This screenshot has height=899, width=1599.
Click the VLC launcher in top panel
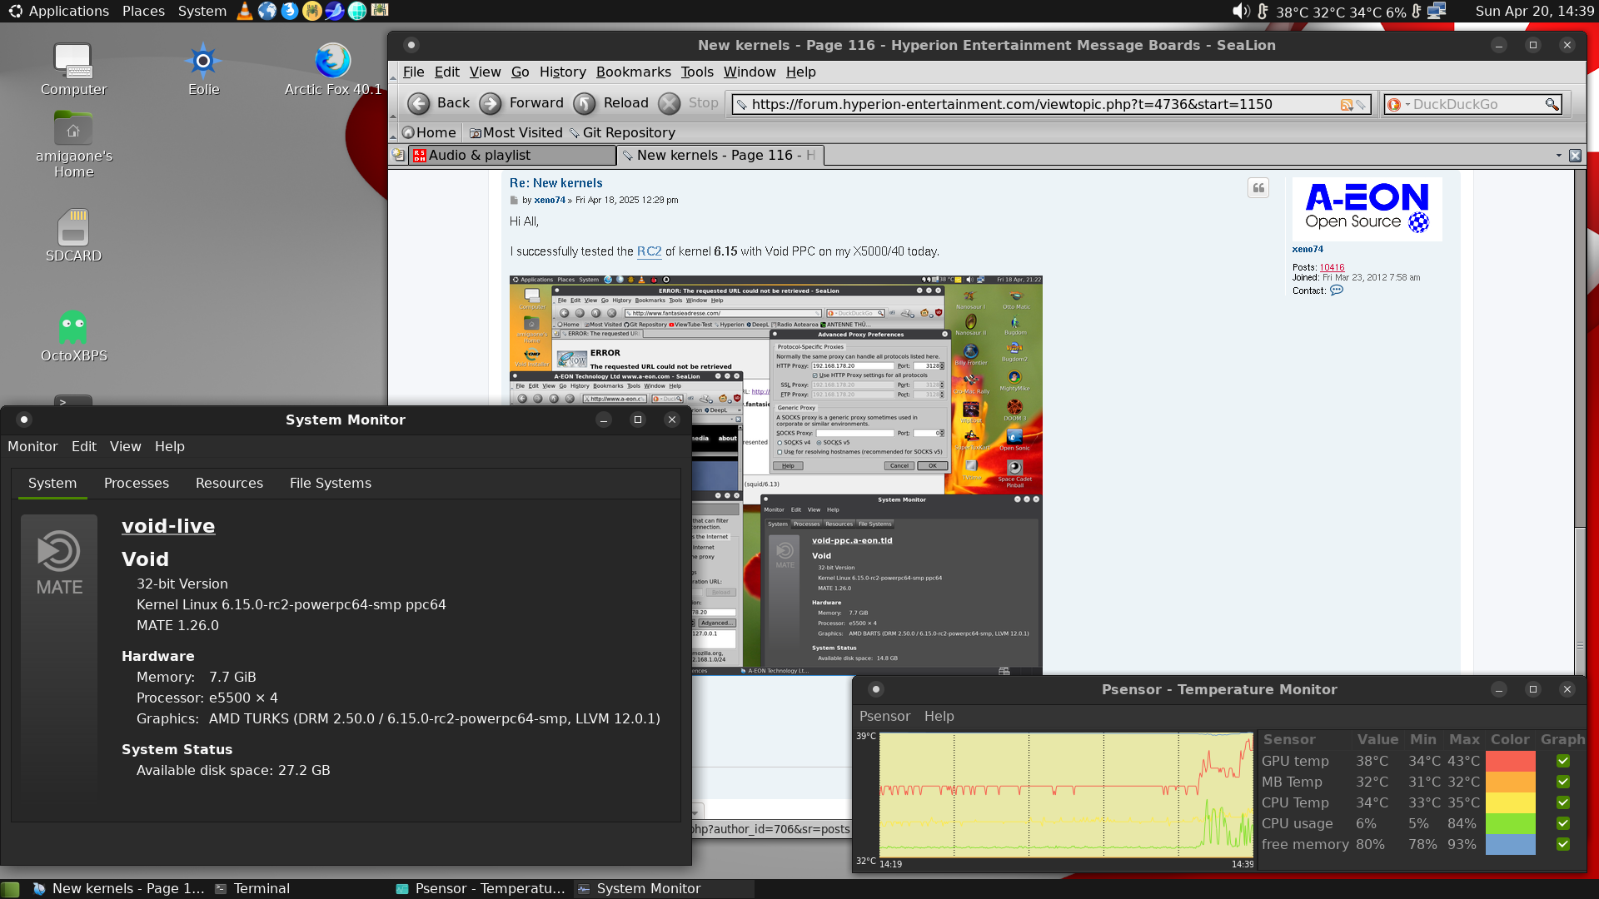pos(245,11)
